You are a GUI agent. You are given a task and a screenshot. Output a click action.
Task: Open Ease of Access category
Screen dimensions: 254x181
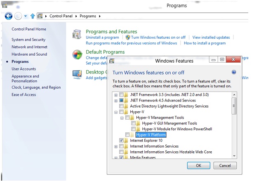pyautogui.click(x=24, y=95)
